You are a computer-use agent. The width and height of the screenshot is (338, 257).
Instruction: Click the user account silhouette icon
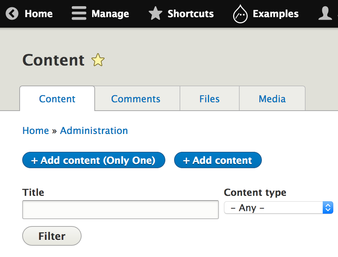click(325, 14)
